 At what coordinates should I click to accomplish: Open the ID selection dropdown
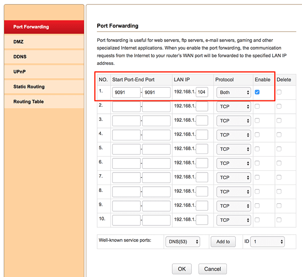tap(267, 242)
